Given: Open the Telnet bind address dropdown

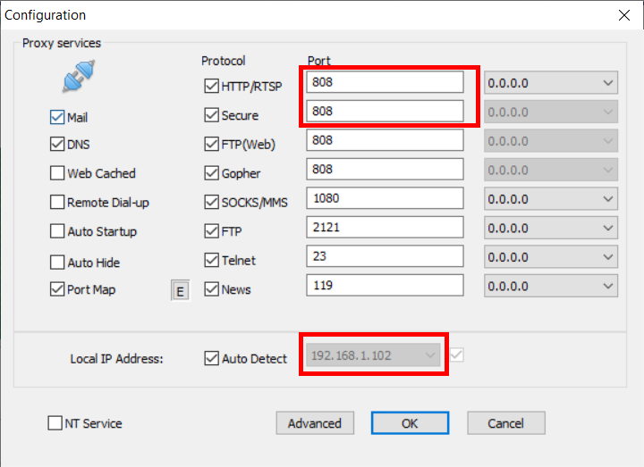Looking at the screenshot, I should (x=551, y=257).
